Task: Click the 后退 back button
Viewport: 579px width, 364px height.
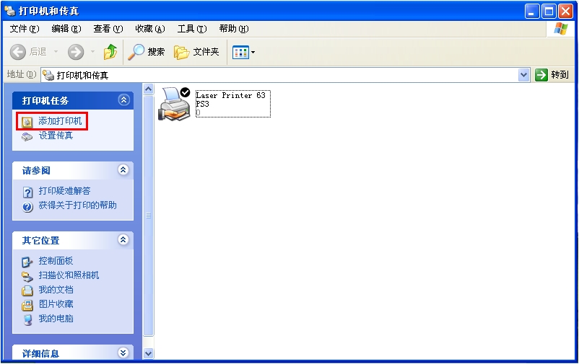Action: 28,52
